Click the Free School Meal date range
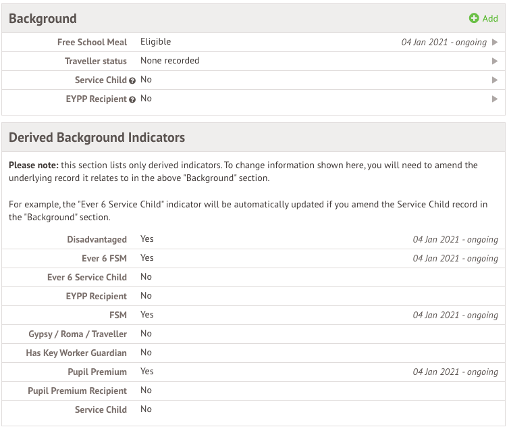The image size is (509, 429). pos(444,42)
